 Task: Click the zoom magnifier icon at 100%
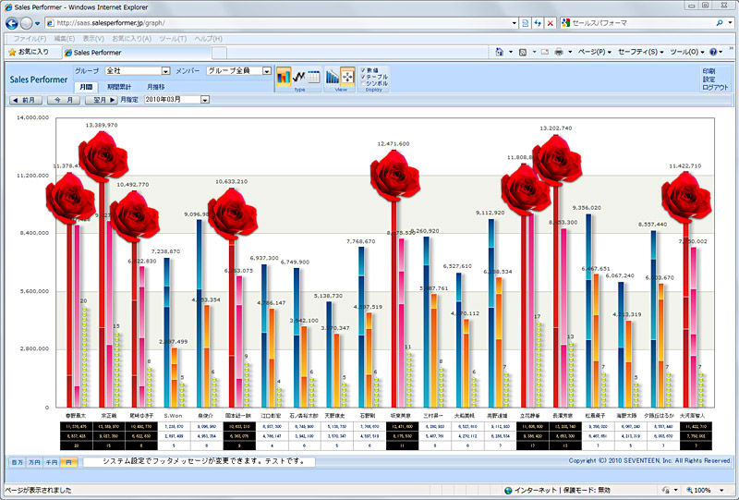[689, 491]
